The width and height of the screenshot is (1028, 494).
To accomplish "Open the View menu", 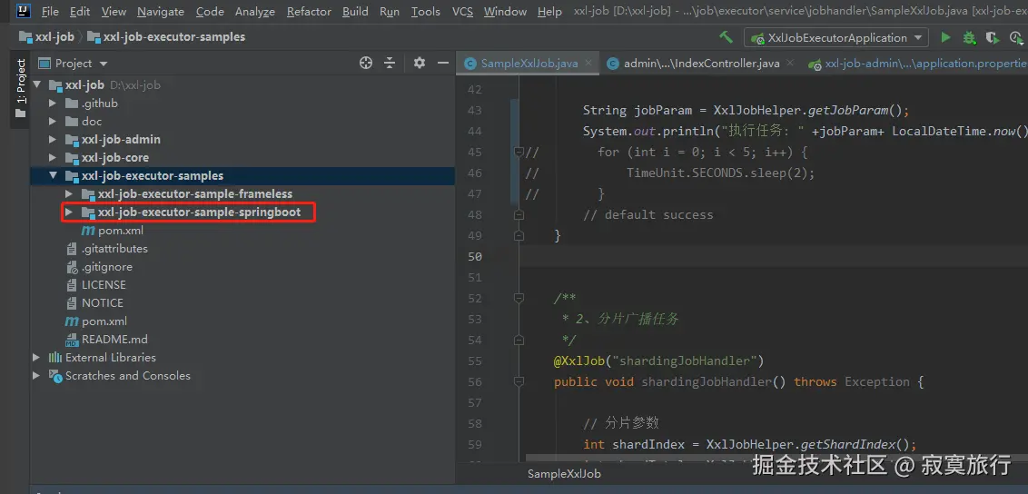I will (114, 11).
